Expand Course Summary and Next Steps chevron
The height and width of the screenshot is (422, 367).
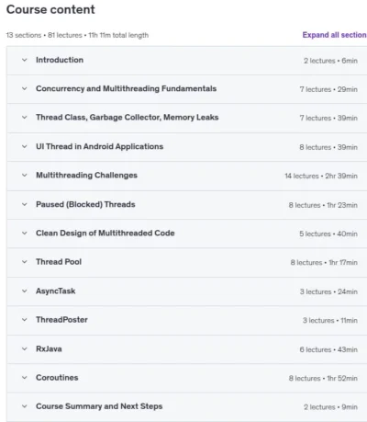(25, 406)
